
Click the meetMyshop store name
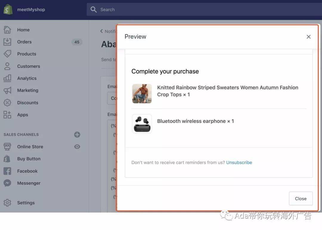pos(31,10)
